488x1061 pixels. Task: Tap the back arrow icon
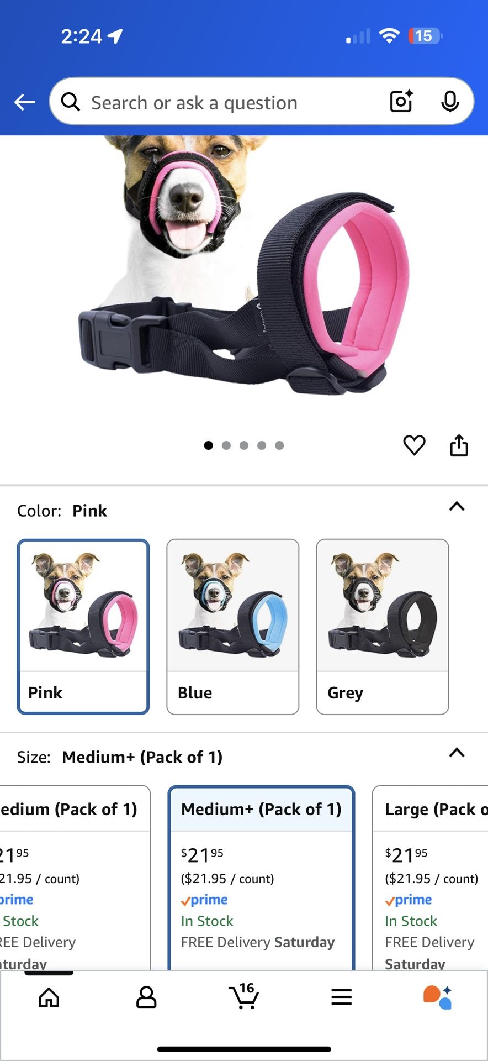point(25,102)
